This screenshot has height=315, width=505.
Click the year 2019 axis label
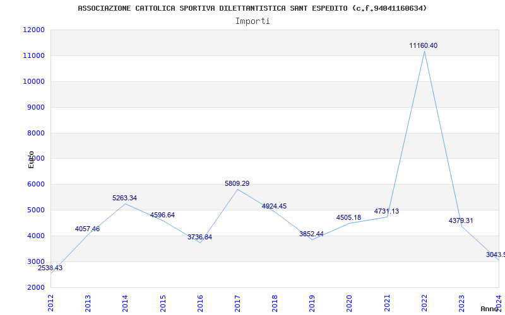(x=312, y=303)
